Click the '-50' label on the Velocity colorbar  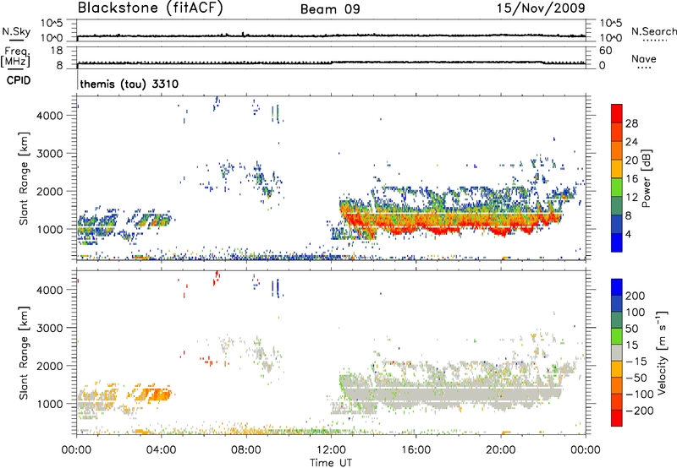tap(636, 378)
